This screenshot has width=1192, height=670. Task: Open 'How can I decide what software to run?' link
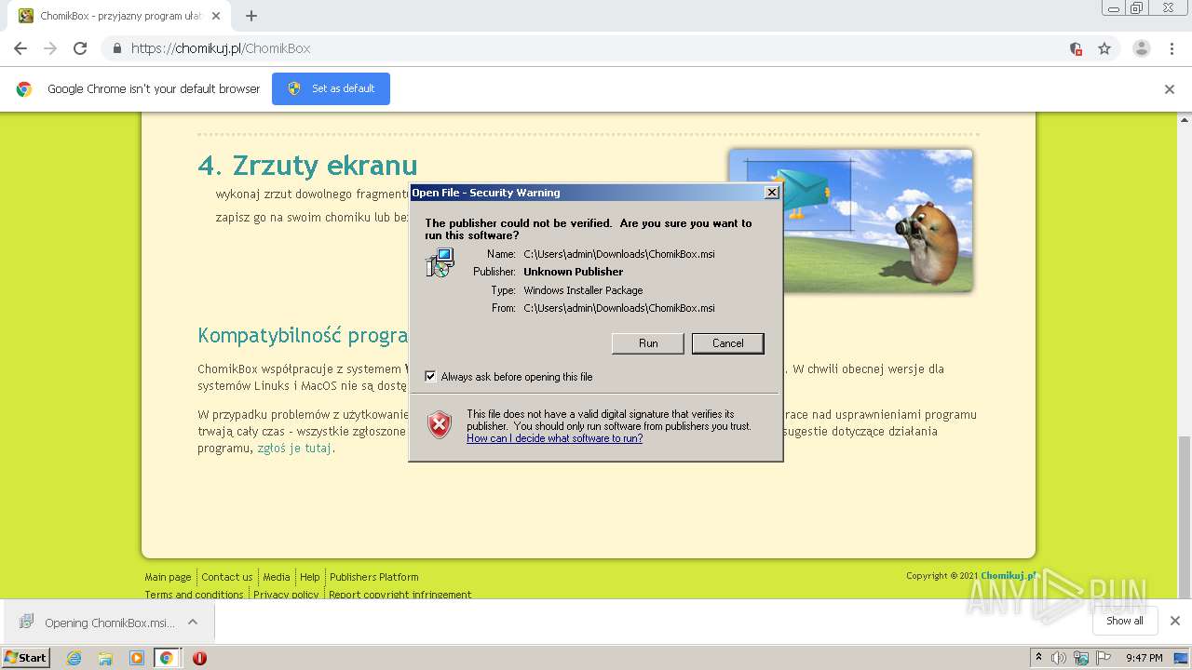tap(554, 438)
